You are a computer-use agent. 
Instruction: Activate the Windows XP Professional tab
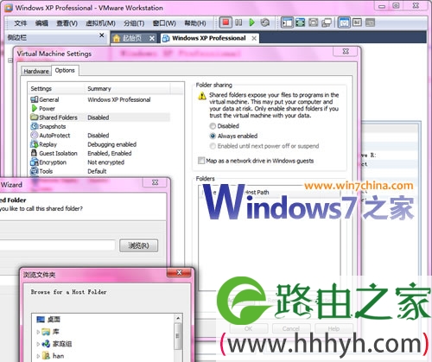[x=209, y=38]
